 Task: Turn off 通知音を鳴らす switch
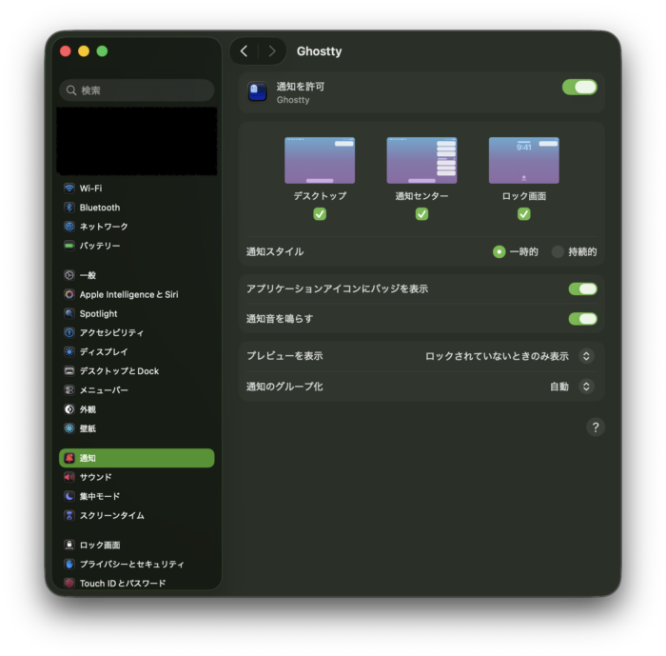pos(582,319)
